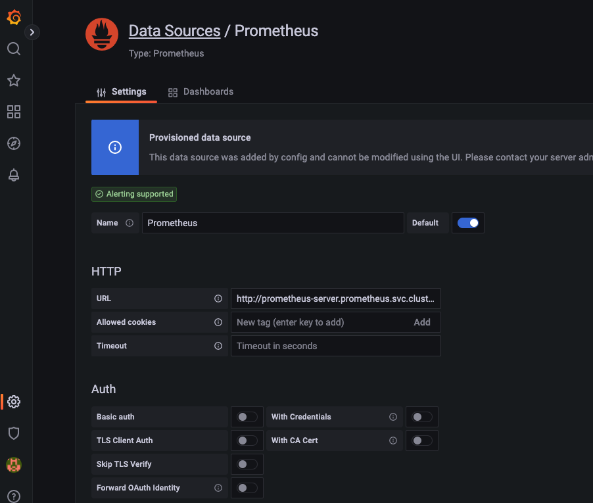
Task: Show info tooltip for With CA Cert
Action: tap(393, 441)
